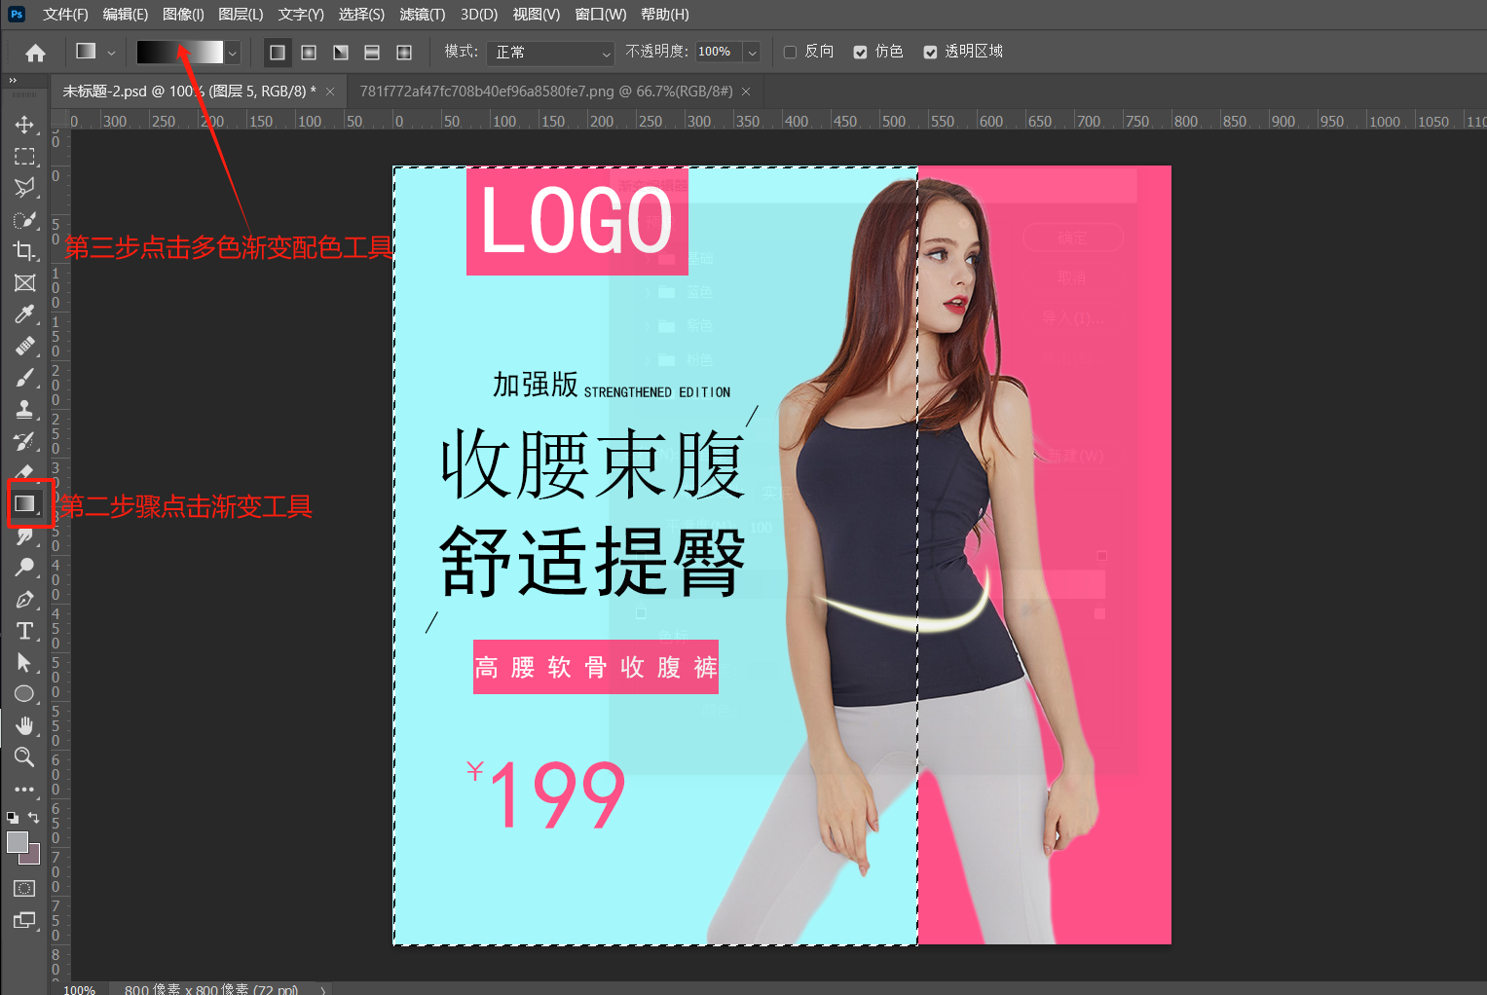Close the 未标题-2.psd tab
The width and height of the screenshot is (1487, 995).
330,92
